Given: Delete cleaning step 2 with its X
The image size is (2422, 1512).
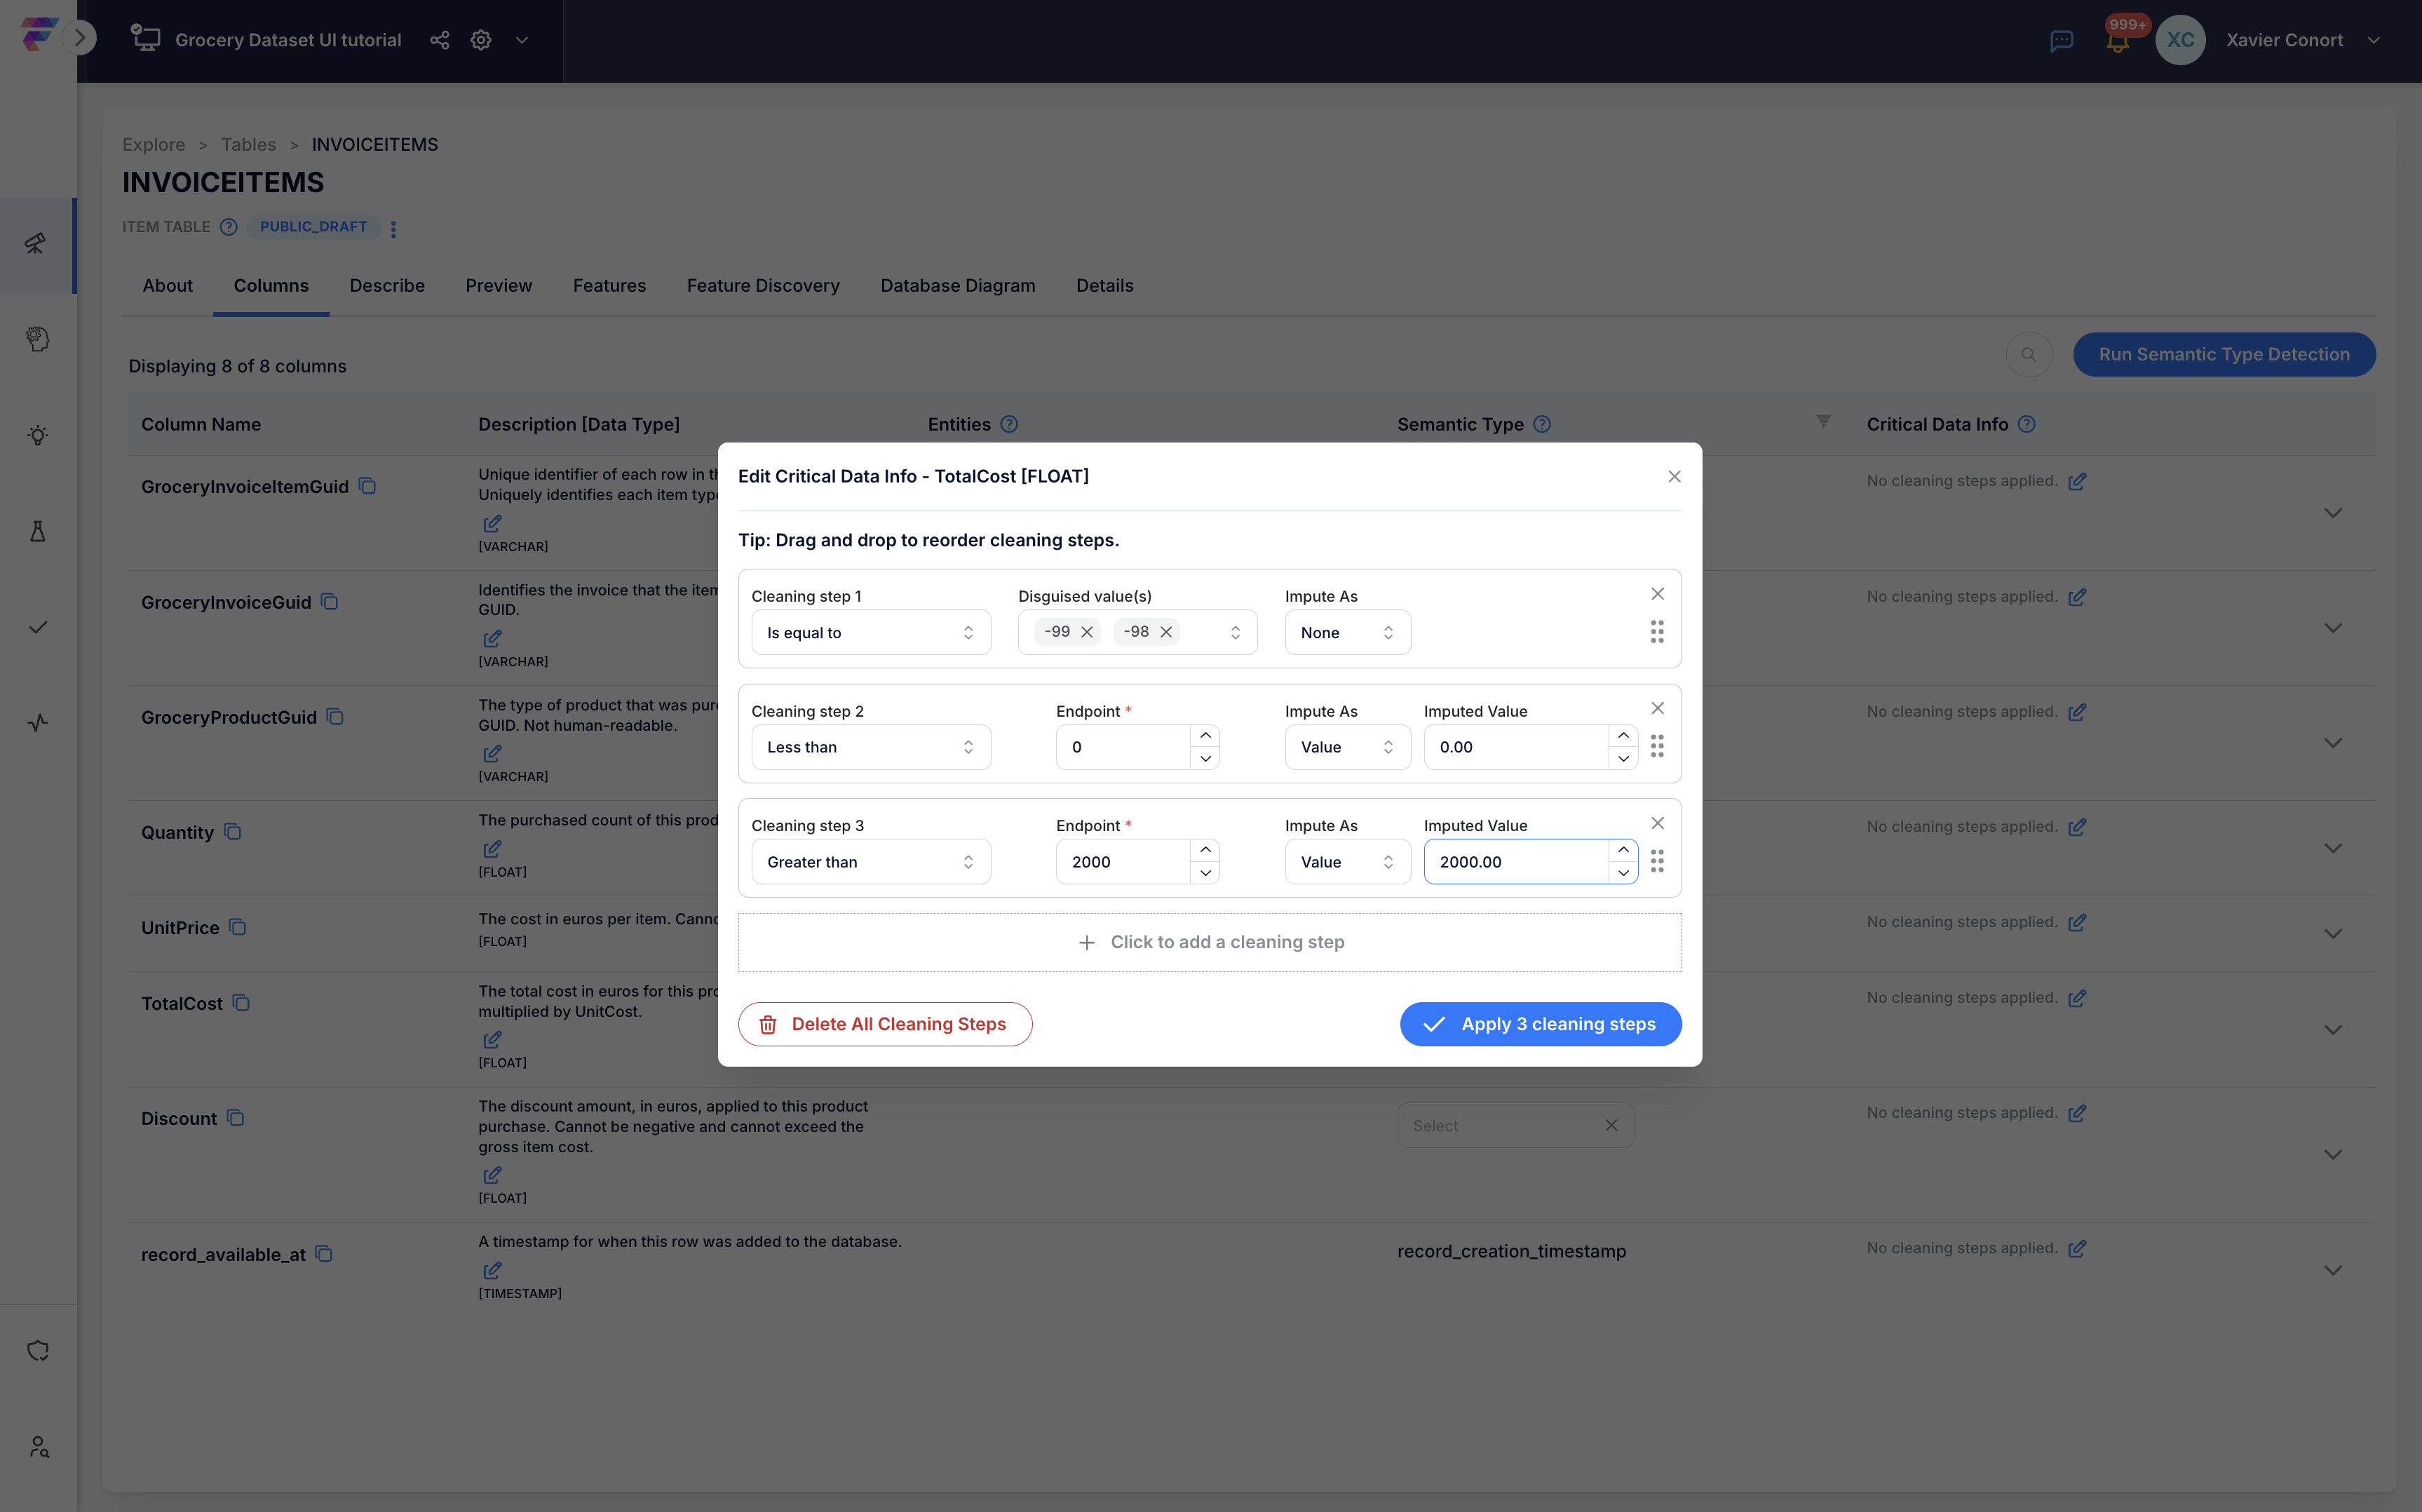Looking at the screenshot, I should point(1657,708).
